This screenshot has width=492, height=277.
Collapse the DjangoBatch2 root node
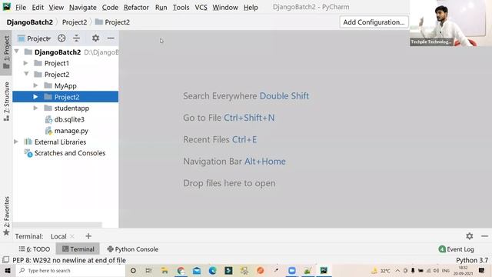(17, 52)
